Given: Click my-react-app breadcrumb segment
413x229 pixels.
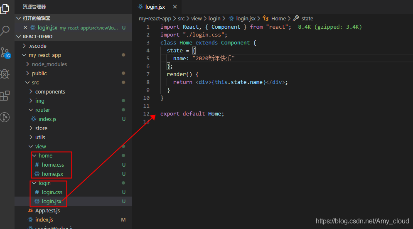Looking at the screenshot, I should (155, 18).
